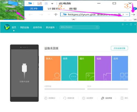This screenshot has height=112, width=137.
Task: Close the phone assistant window
Action: (x=135, y=24)
